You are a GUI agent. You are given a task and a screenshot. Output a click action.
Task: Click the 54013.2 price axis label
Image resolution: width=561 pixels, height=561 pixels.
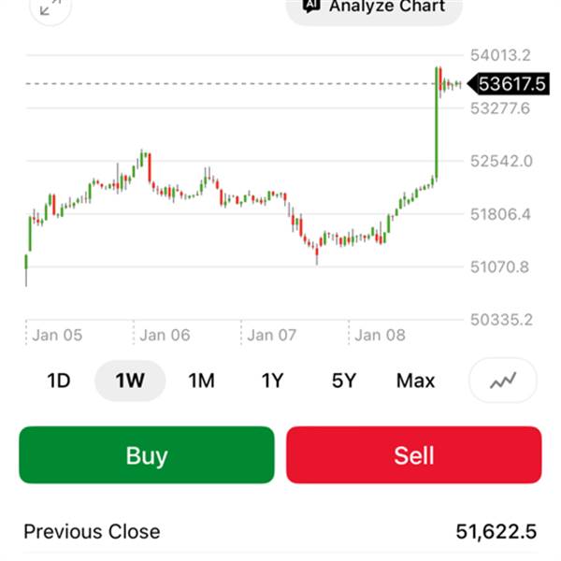click(x=500, y=54)
